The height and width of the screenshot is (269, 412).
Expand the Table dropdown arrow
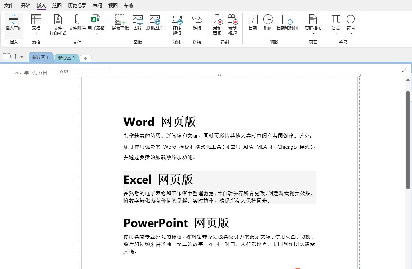click(36, 33)
